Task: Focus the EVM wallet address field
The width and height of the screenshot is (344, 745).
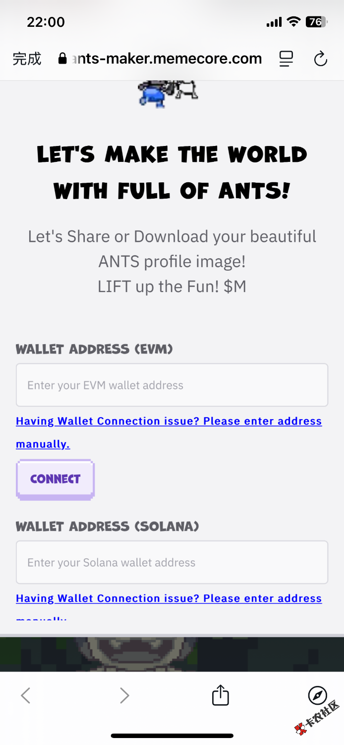Action: pos(172,385)
